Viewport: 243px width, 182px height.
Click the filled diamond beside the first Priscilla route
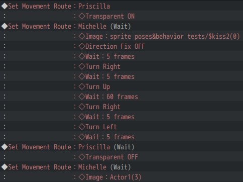click(x=5, y=6)
